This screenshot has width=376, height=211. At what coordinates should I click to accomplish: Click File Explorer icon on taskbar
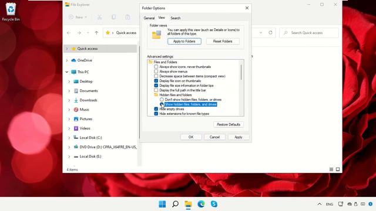[188, 204]
